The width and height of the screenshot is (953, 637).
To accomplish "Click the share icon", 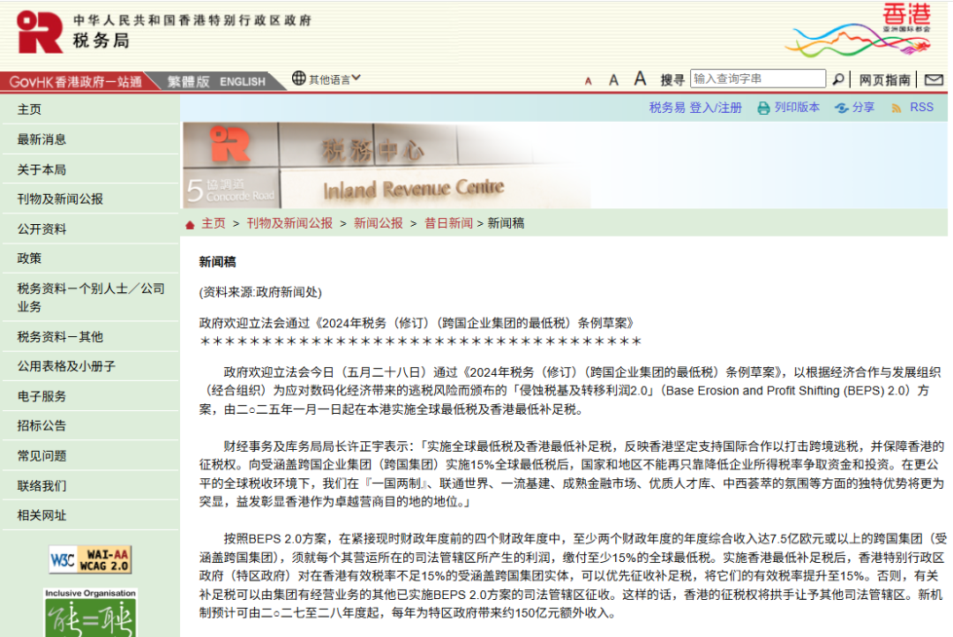I will (x=841, y=109).
